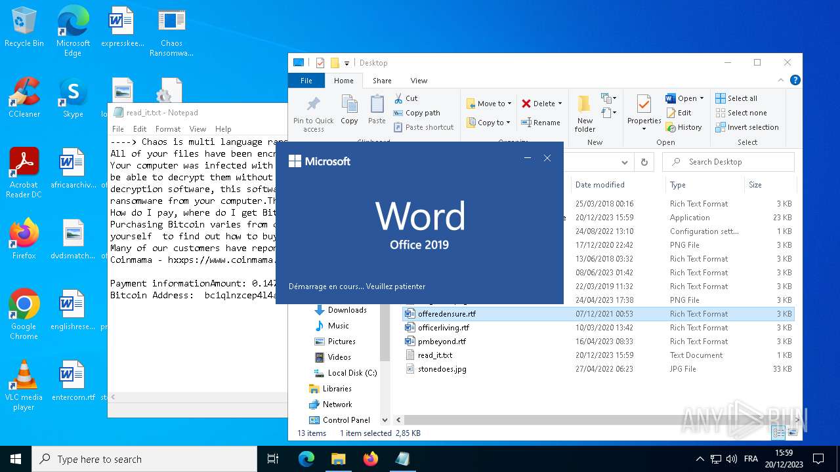Screen dimensions: 840x472
Task: Select the Home ribbon tab
Action: [343, 81]
